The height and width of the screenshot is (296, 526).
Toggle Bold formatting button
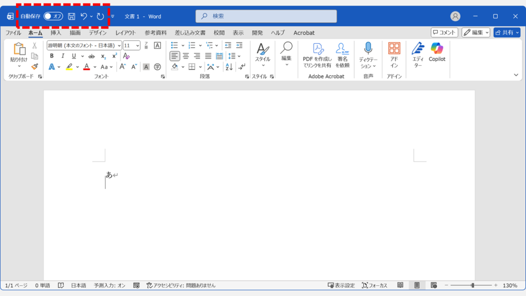tap(51, 56)
